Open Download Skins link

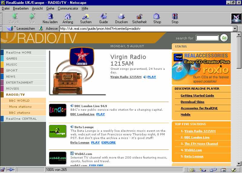(192, 102)
